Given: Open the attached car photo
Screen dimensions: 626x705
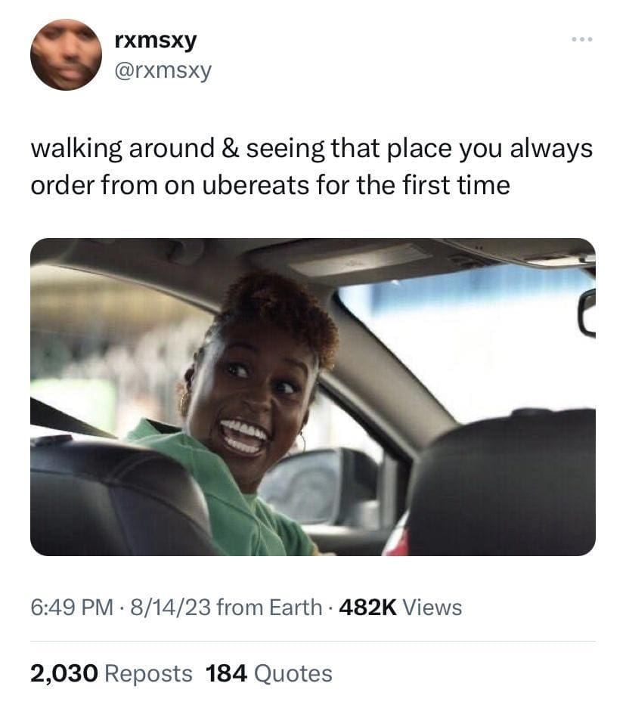Looking at the screenshot, I should coord(312,397).
